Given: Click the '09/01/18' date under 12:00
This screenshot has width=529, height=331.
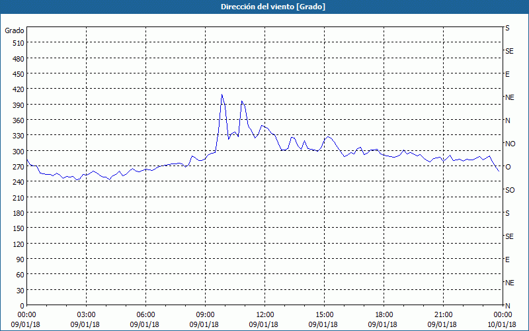Looking at the screenshot, I should pos(263,324).
